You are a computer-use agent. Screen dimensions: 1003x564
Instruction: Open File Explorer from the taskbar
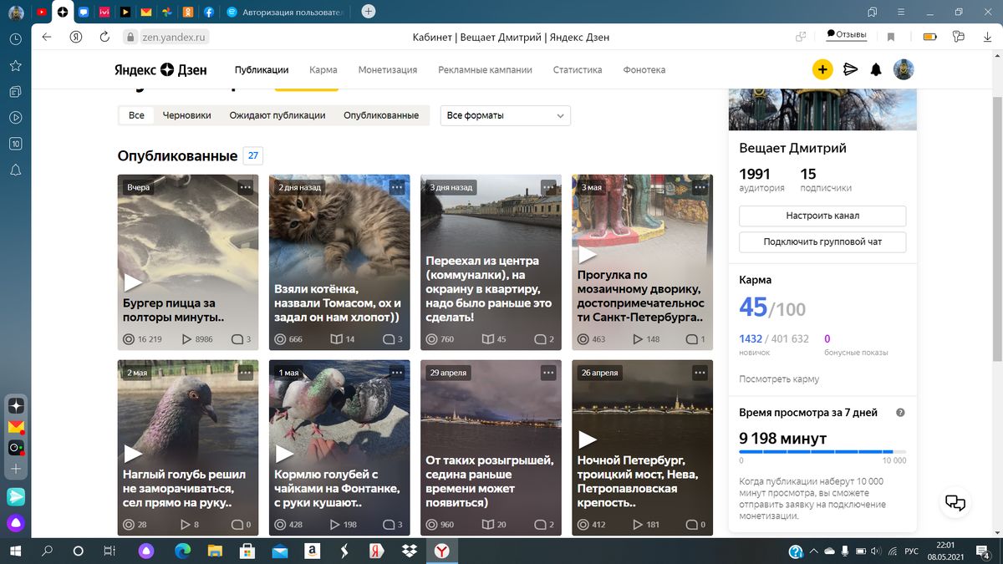pyautogui.click(x=216, y=551)
